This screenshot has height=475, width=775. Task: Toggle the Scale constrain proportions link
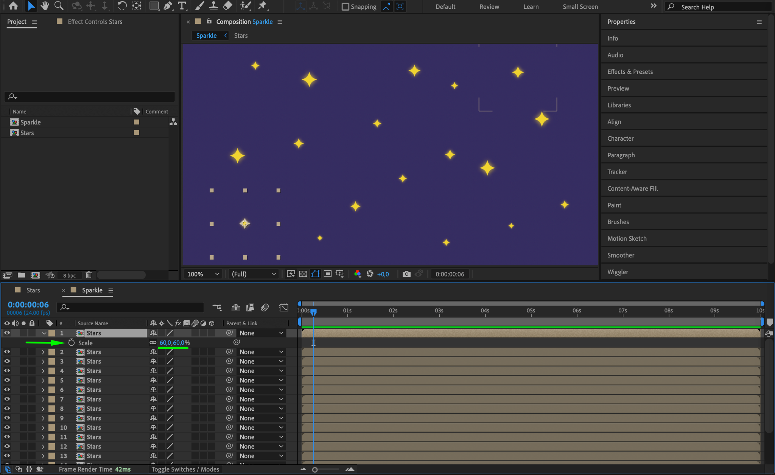pyautogui.click(x=153, y=343)
